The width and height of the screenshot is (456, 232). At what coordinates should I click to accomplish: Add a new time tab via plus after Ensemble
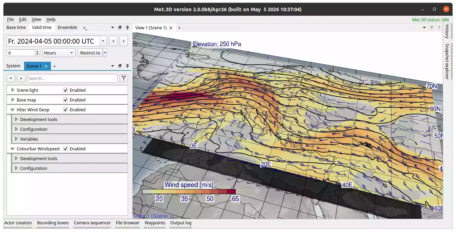point(84,28)
